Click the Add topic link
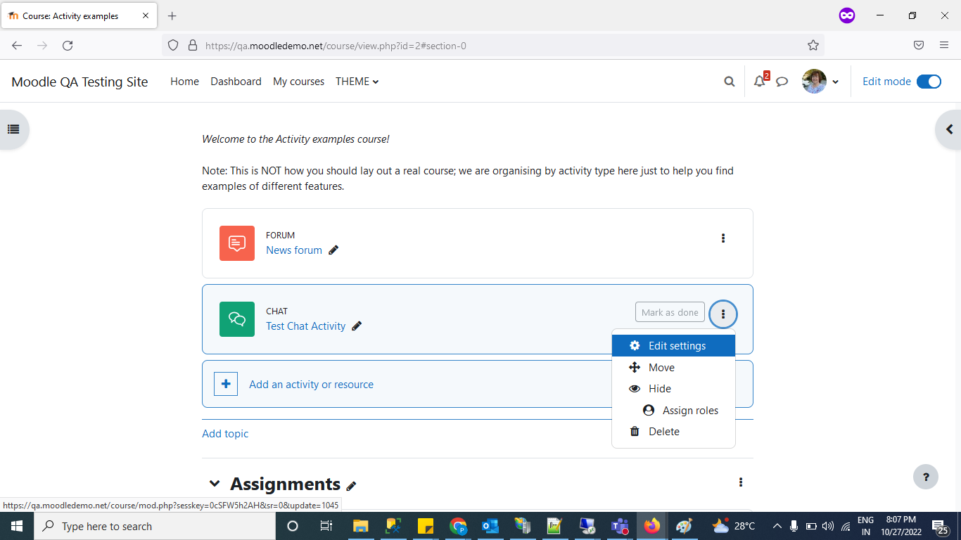 point(225,434)
